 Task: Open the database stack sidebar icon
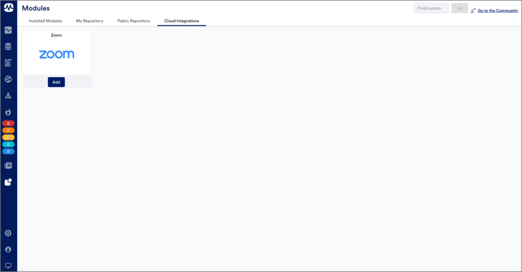8,46
